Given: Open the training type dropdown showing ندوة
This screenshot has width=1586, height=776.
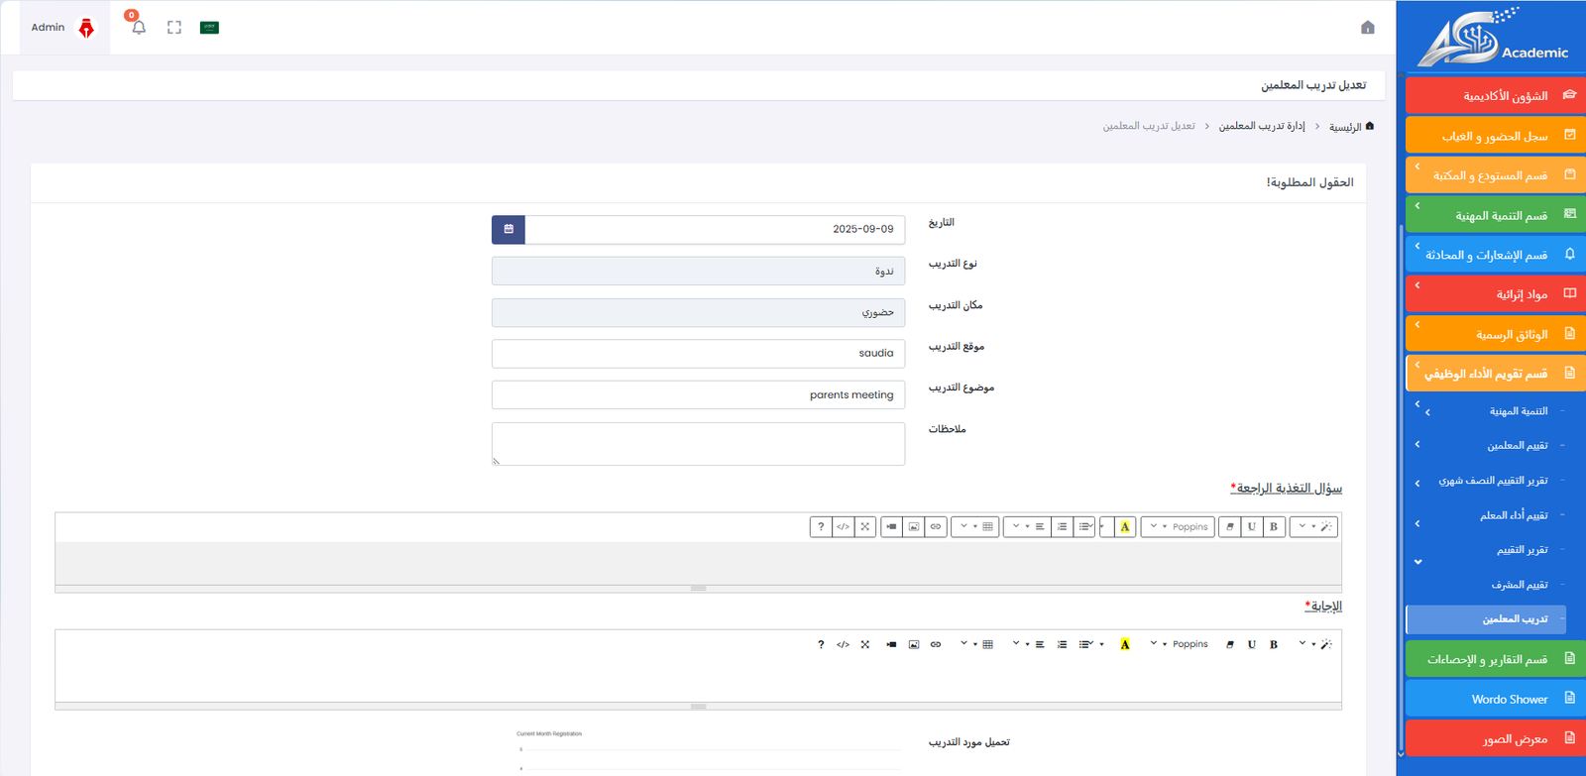Looking at the screenshot, I should tap(698, 272).
